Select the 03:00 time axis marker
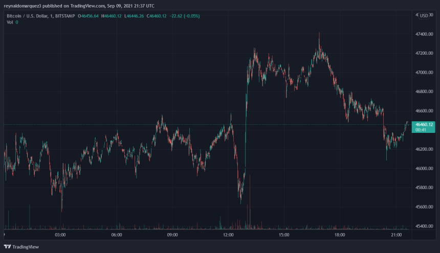Image resolution: width=440 pixels, height=253 pixels. [60, 235]
